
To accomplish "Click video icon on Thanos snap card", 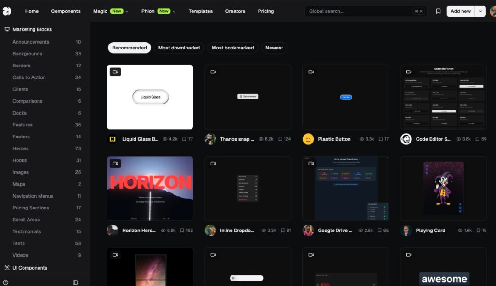I will [x=213, y=71].
